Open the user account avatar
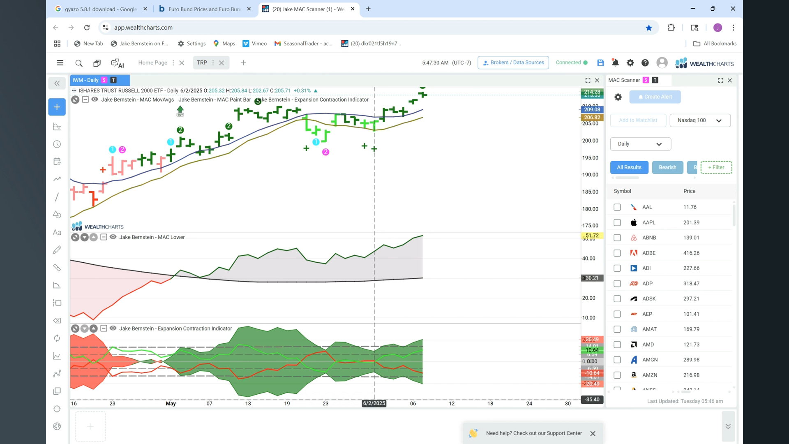The height and width of the screenshot is (444, 789). point(662,62)
